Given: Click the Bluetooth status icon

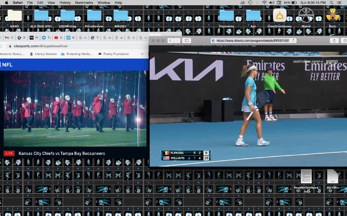Looking at the screenshot, I should point(257,3).
